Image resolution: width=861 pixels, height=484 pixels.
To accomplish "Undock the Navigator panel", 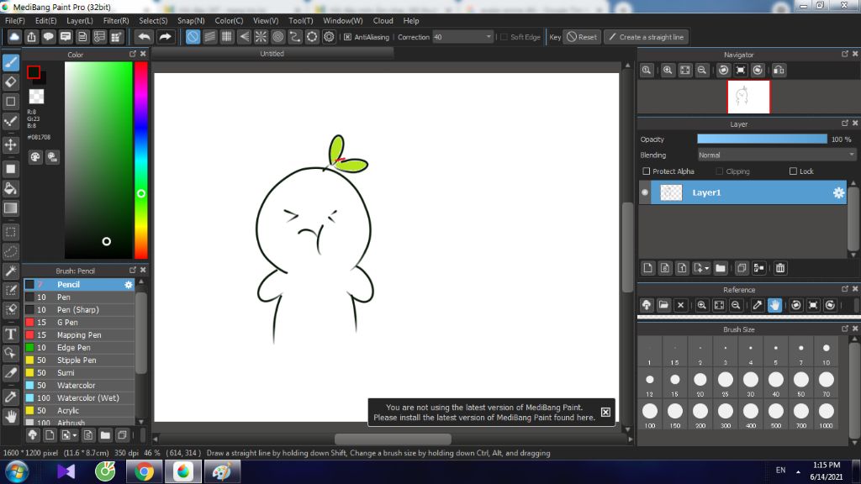I will (x=844, y=54).
